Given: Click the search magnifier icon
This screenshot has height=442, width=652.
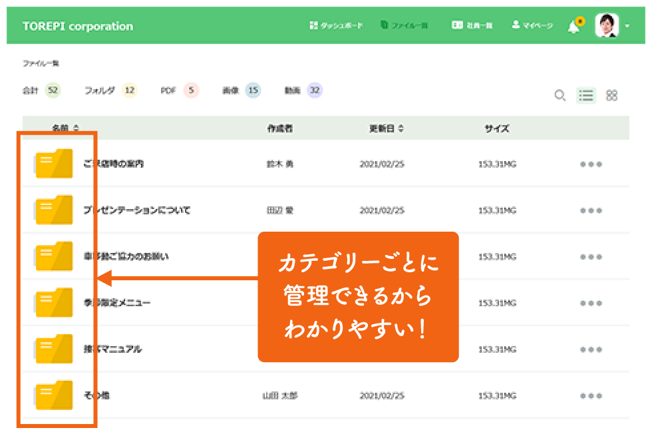Looking at the screenshot, I should 560,95.
